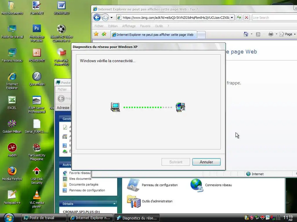
Task: Open the Print button dropdown arrow
Action: [276, 34]
